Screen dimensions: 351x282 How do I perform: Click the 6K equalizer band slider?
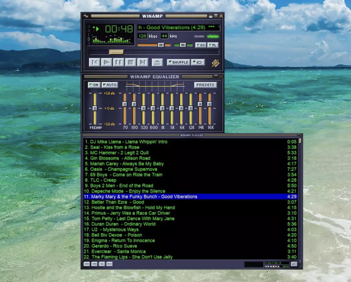(x=181, y=108)
